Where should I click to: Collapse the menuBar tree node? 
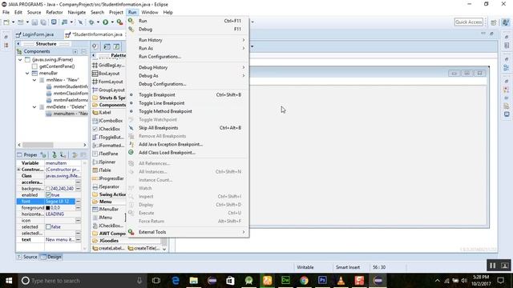coord(27,73)
